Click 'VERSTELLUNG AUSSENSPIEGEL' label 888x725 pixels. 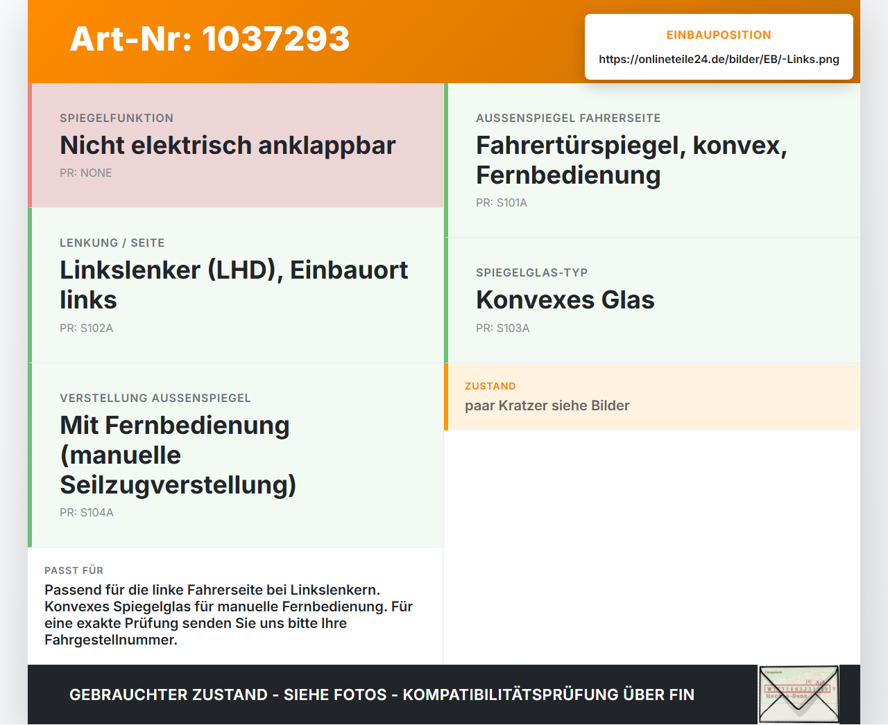(155, 398)
